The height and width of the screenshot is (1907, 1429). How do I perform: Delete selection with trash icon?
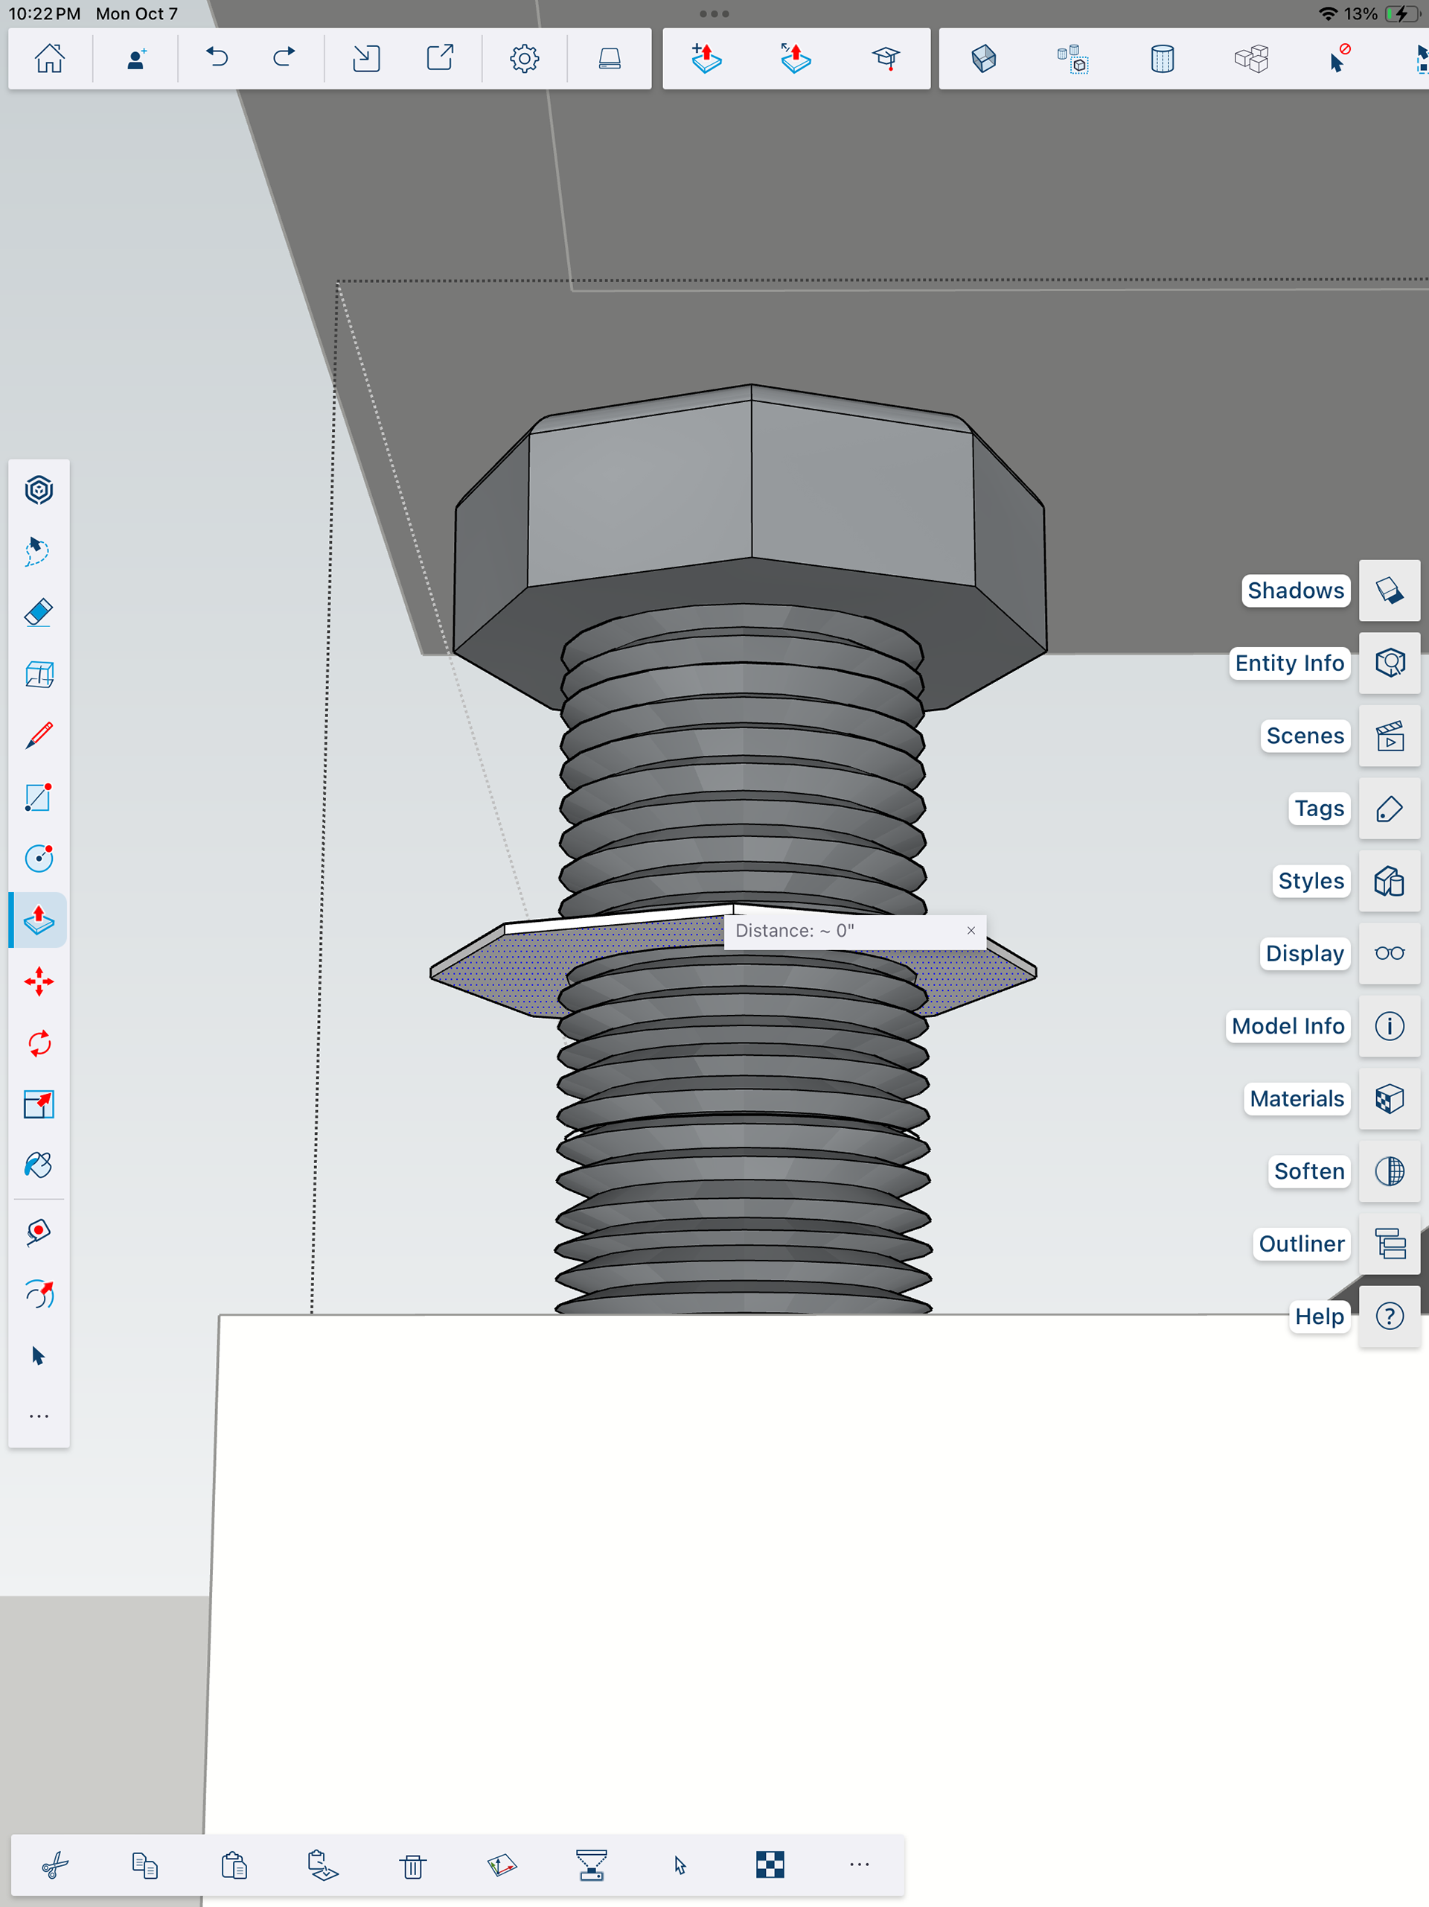(x=413, y=1865)
